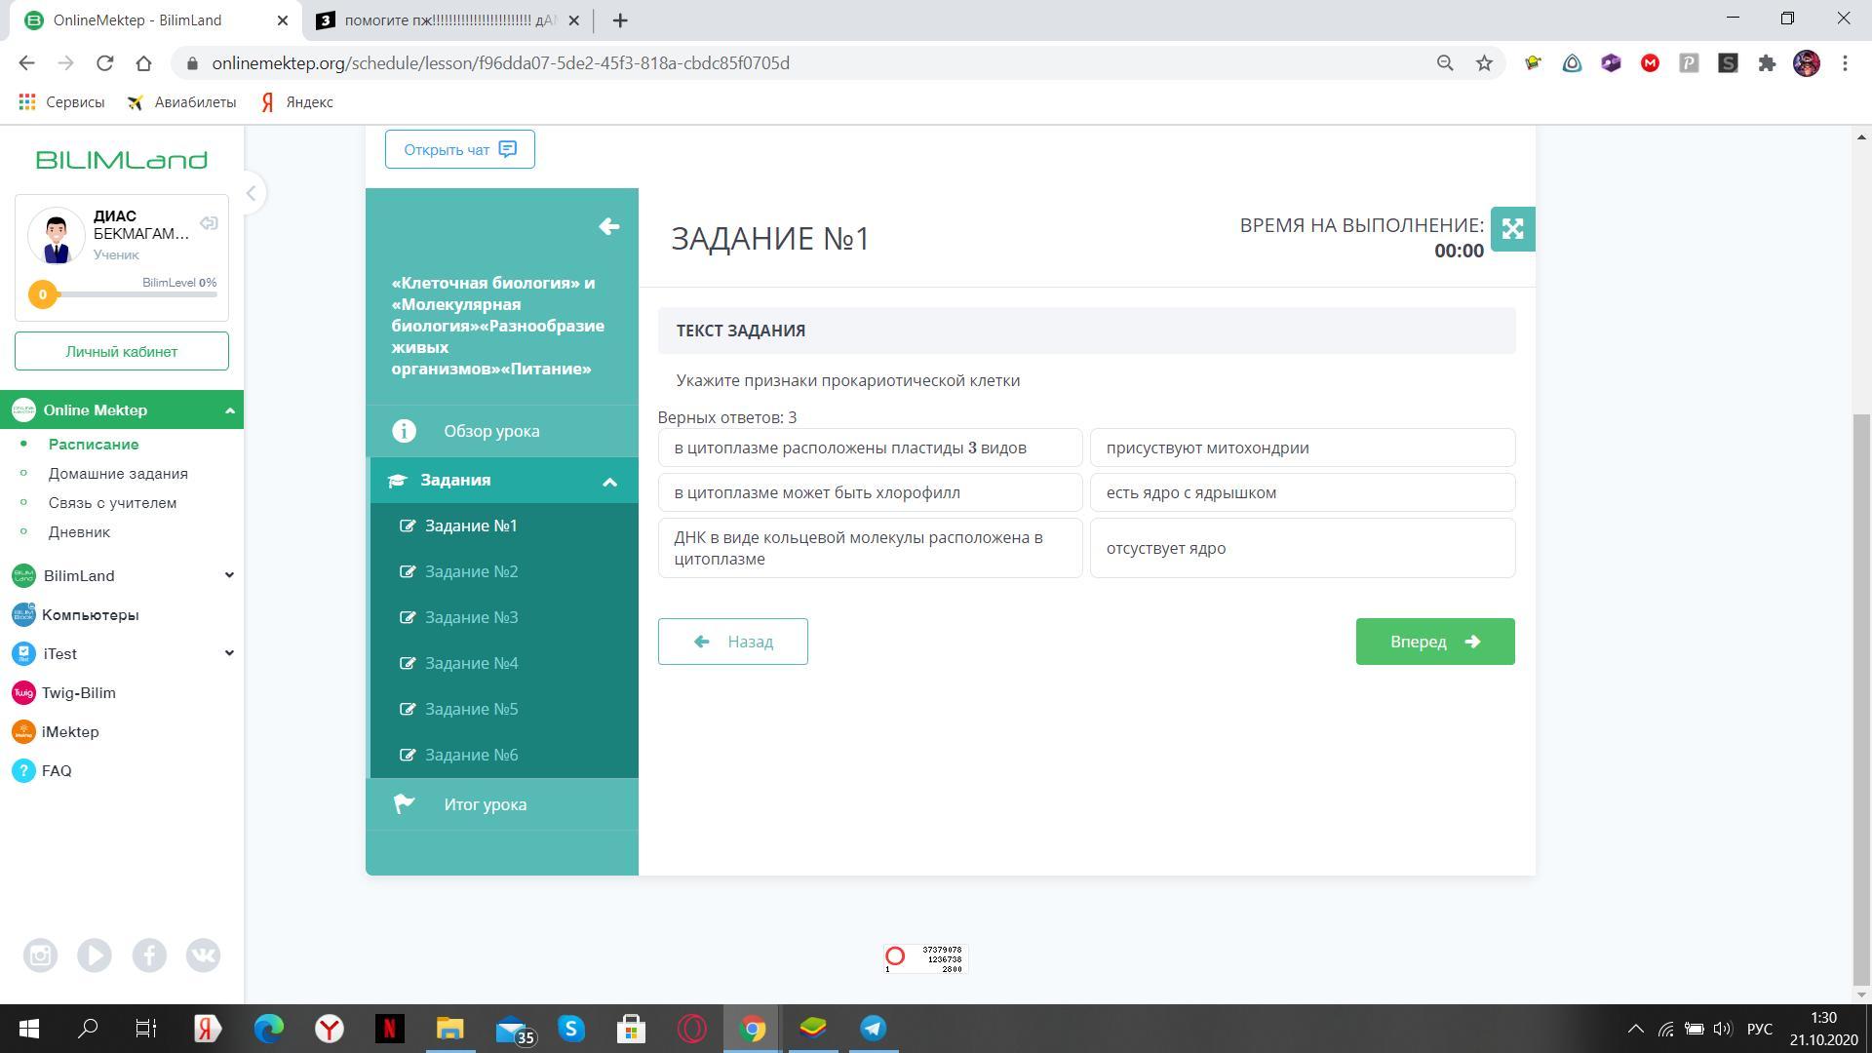Screen dimensions: 1872x1053
Task: Click the Открыть чат button
Action: (459, 149)
